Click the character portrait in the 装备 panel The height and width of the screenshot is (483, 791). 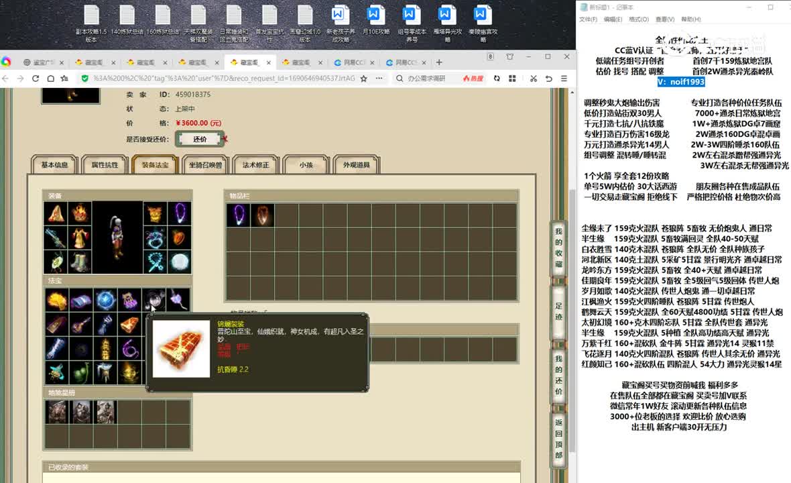tap(117, 237)
